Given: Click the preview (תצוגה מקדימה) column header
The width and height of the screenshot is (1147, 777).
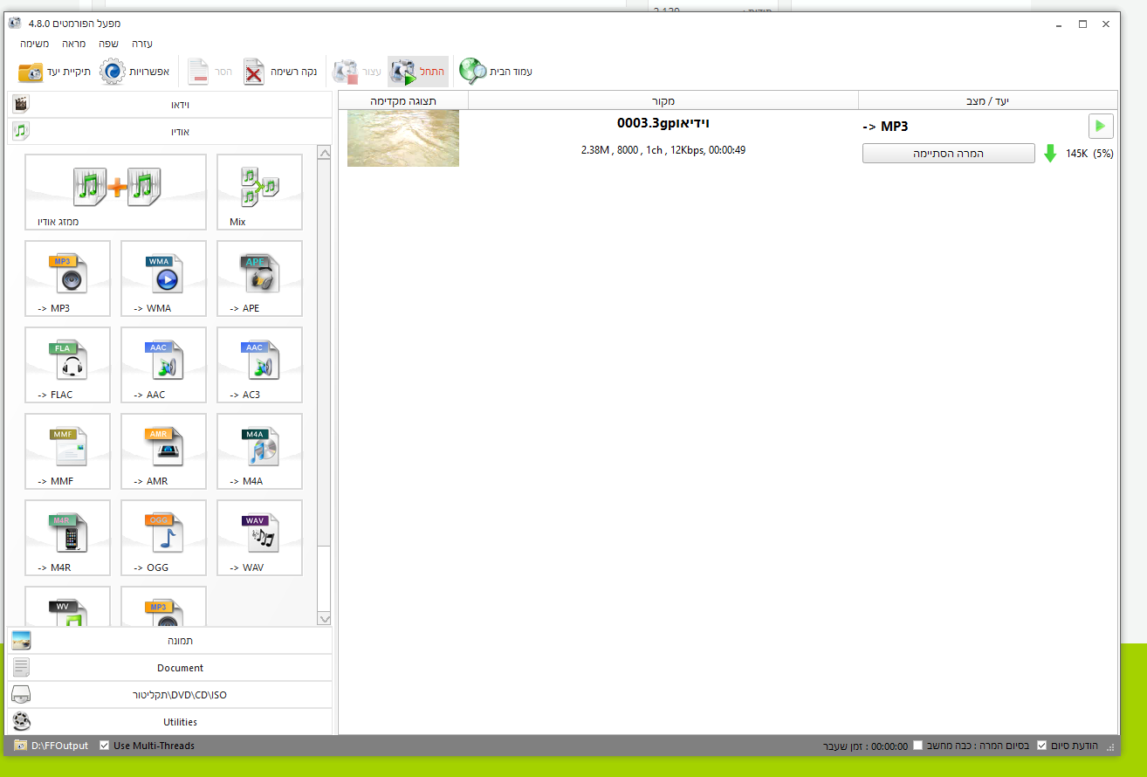Looking at the screenshot, I should click(403, 101).
